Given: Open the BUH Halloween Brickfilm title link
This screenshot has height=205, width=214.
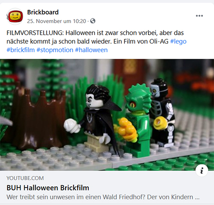Looking at the screenshot, I should 48,188.
